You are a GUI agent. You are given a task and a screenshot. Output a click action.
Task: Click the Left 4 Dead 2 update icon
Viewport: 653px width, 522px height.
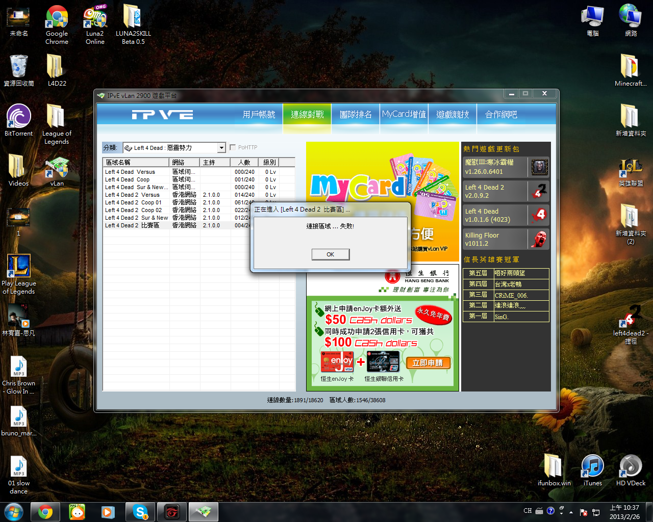pyautogui.click(x=539, y=191)
